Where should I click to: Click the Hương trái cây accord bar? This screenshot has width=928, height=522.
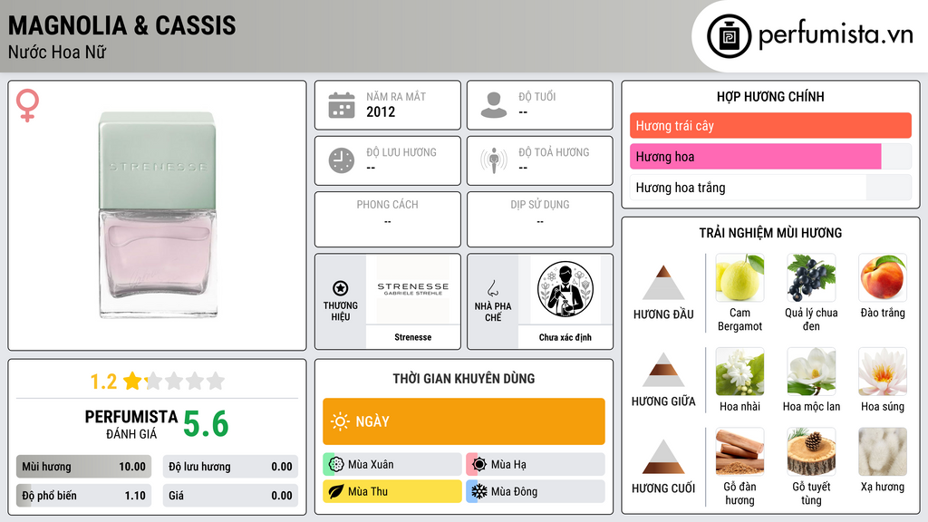(x=770, y=125)
